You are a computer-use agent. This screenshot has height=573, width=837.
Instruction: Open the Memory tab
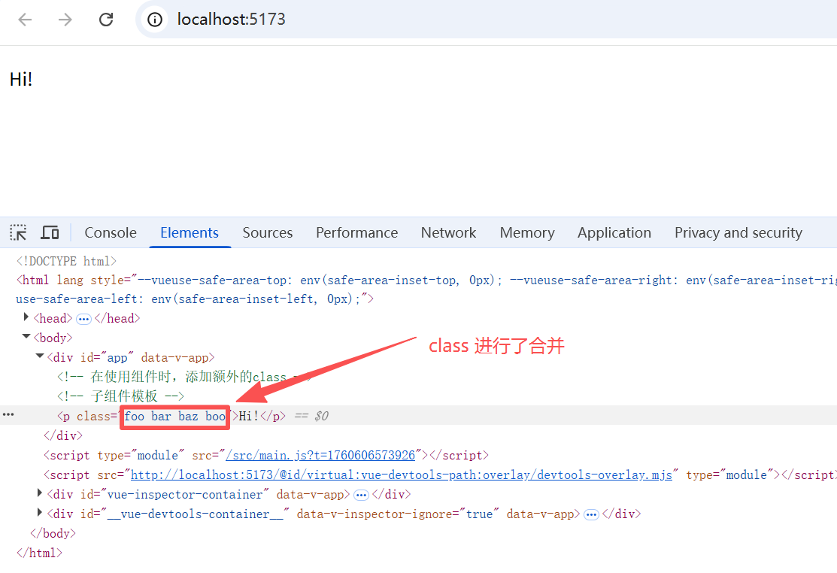pos(527,232)
